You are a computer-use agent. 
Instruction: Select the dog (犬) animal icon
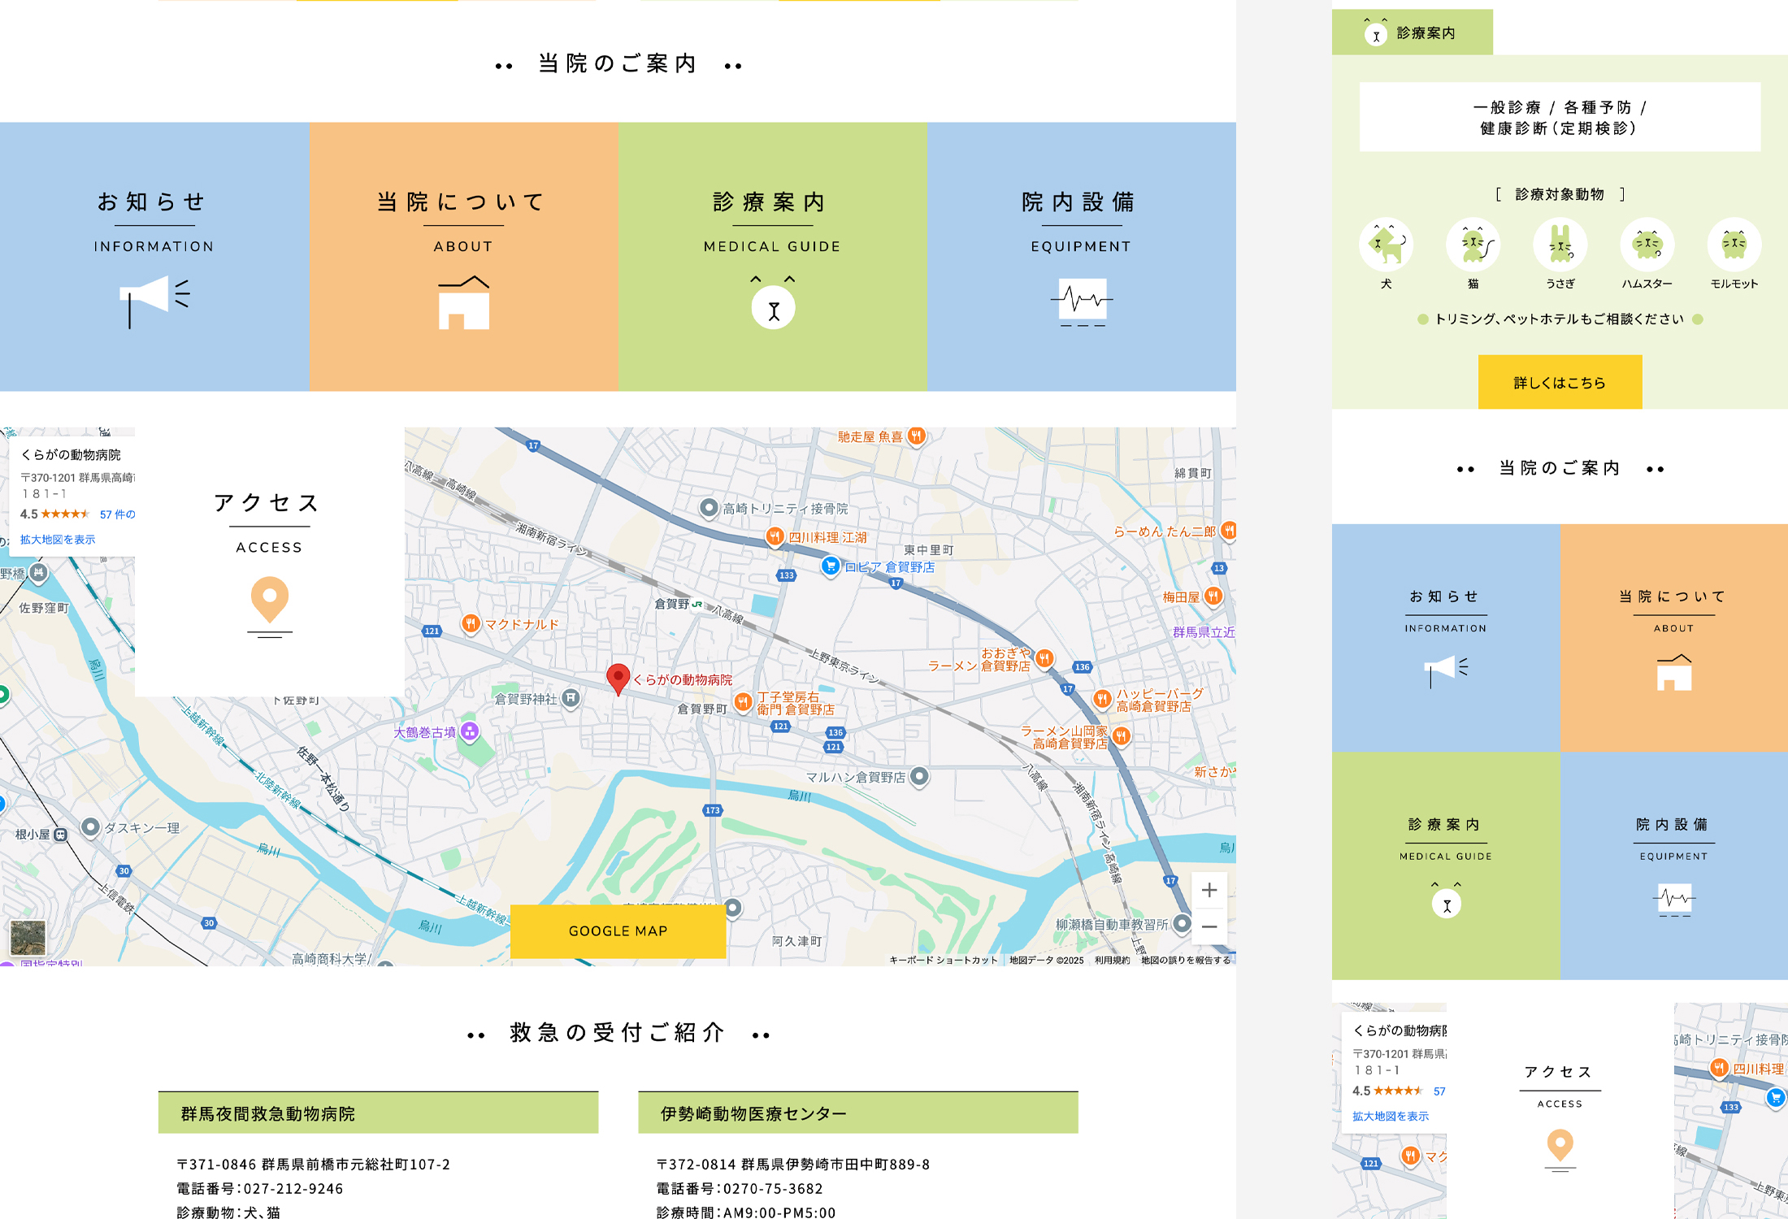[1386, 245]
